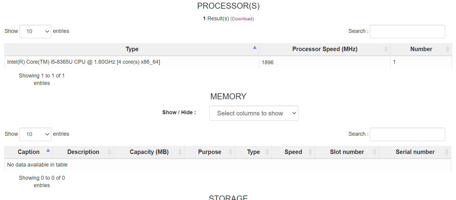Reverse the Caption column sort order
Image resolution: width=456 pixels, height=200 pixels.
pyautogui.click(x=28, y=152)
